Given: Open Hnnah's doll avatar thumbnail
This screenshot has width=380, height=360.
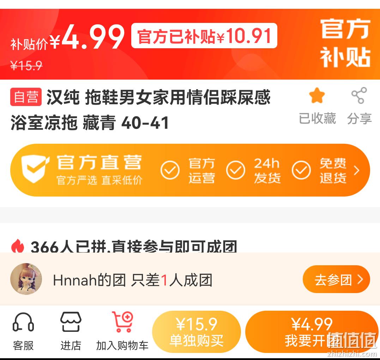Looking at the screenshot, I should pyautogui.click(x=26, y=279).
